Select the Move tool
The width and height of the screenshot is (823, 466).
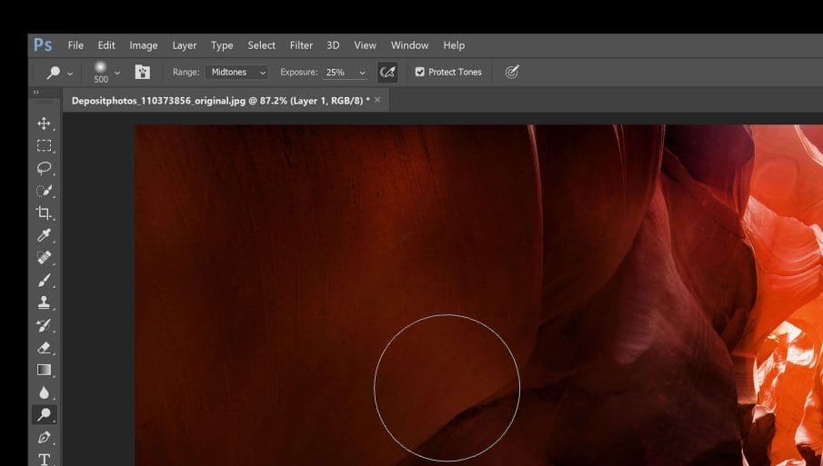44,124
